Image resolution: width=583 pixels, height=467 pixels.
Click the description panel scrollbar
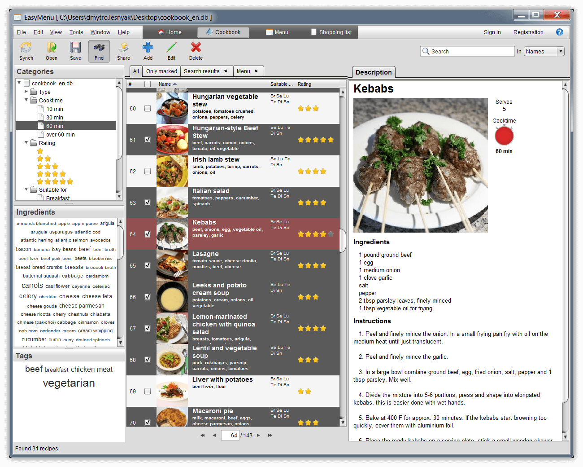click(x=565, y=245)
